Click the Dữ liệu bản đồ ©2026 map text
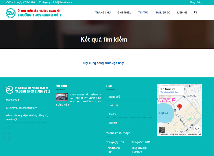Screen dimensions: 214x156 point(178,134)
